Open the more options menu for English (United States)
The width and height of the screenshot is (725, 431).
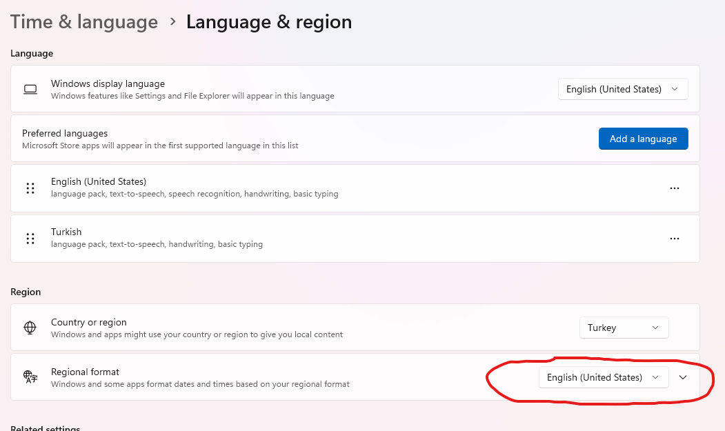675,188
